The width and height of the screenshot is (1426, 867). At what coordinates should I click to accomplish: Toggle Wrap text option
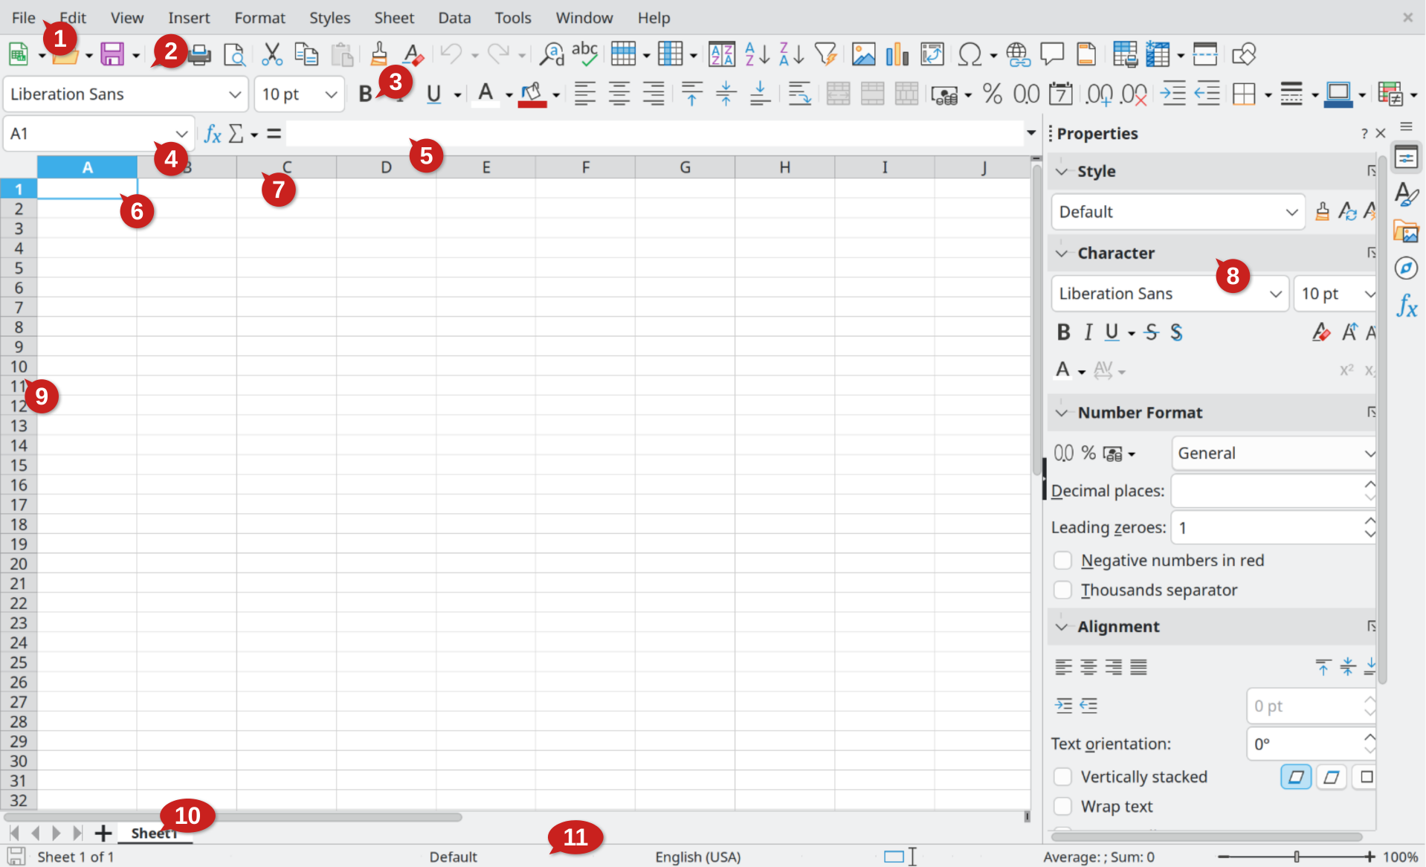click(x=1062, y=806)
